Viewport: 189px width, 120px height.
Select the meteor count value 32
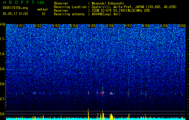43,14
